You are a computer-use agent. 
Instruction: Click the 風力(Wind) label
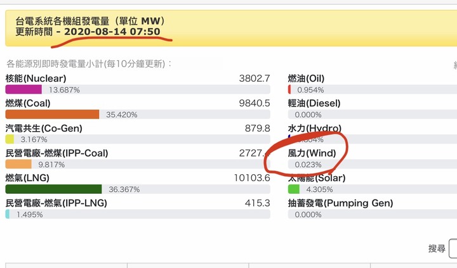[x=312, y=153]
